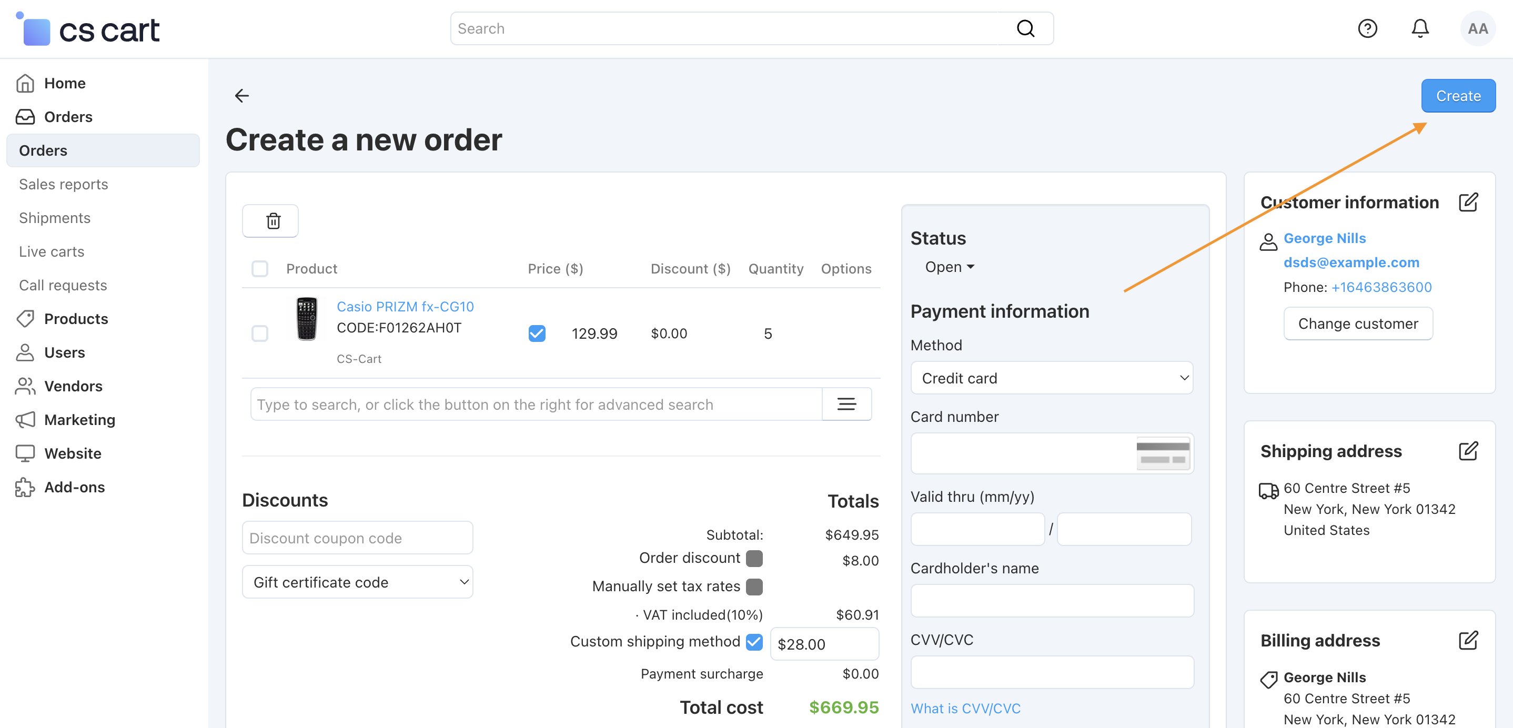Click the 129.99 price value

click(594, 333)
